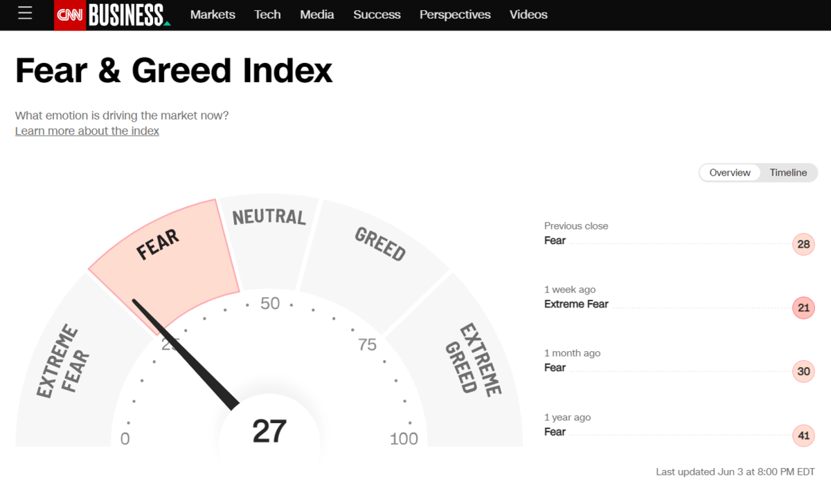The image size is (831, 497).
Task: Go to Videos section
Action: (528, 15)
